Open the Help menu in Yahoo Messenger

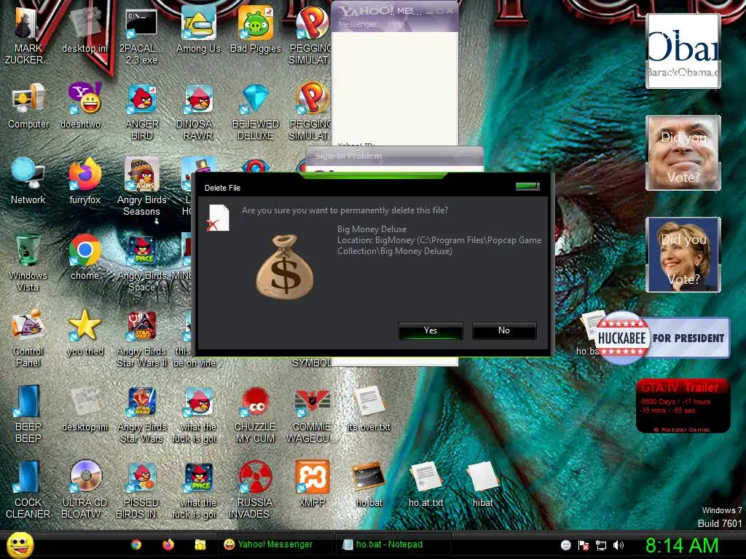396,24
